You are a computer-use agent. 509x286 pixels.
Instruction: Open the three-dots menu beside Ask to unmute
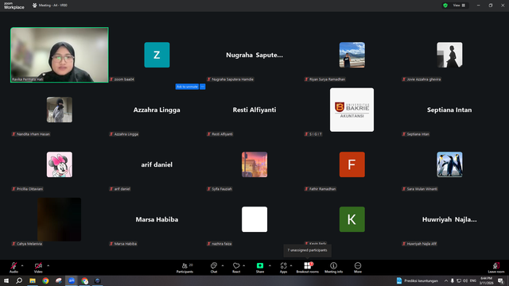click(x=203, y=87)
